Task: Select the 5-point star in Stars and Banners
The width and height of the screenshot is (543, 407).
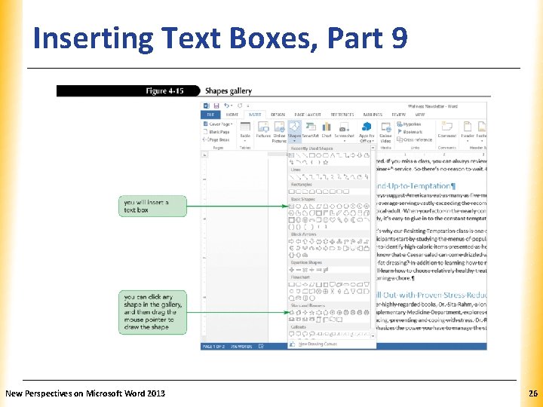Action: [311, 313]
